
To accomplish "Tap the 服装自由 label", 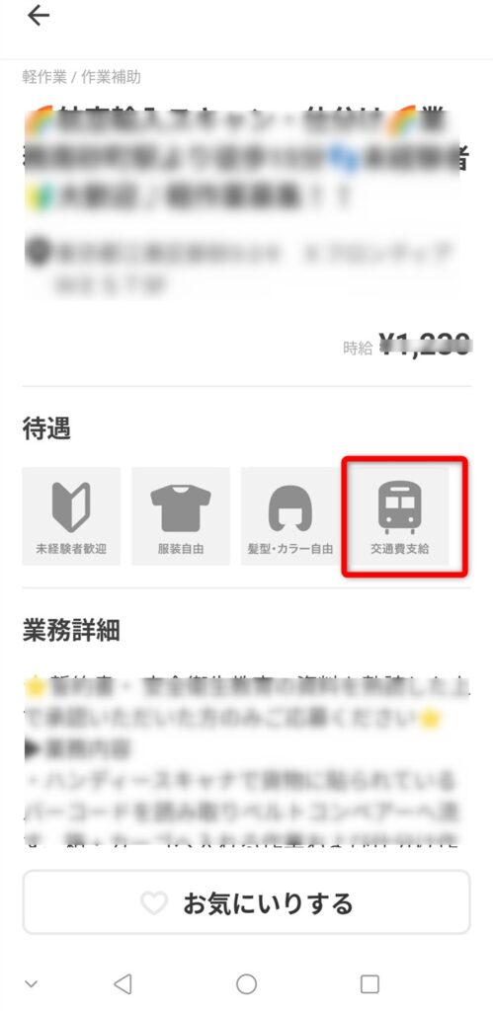I will (x=181, y=550).
